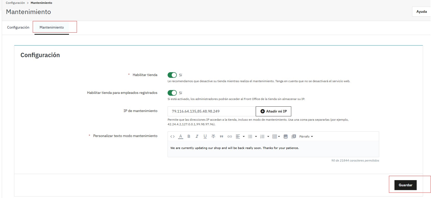
Task: Switch to the Configuración tab
Action: coord(18,27)
